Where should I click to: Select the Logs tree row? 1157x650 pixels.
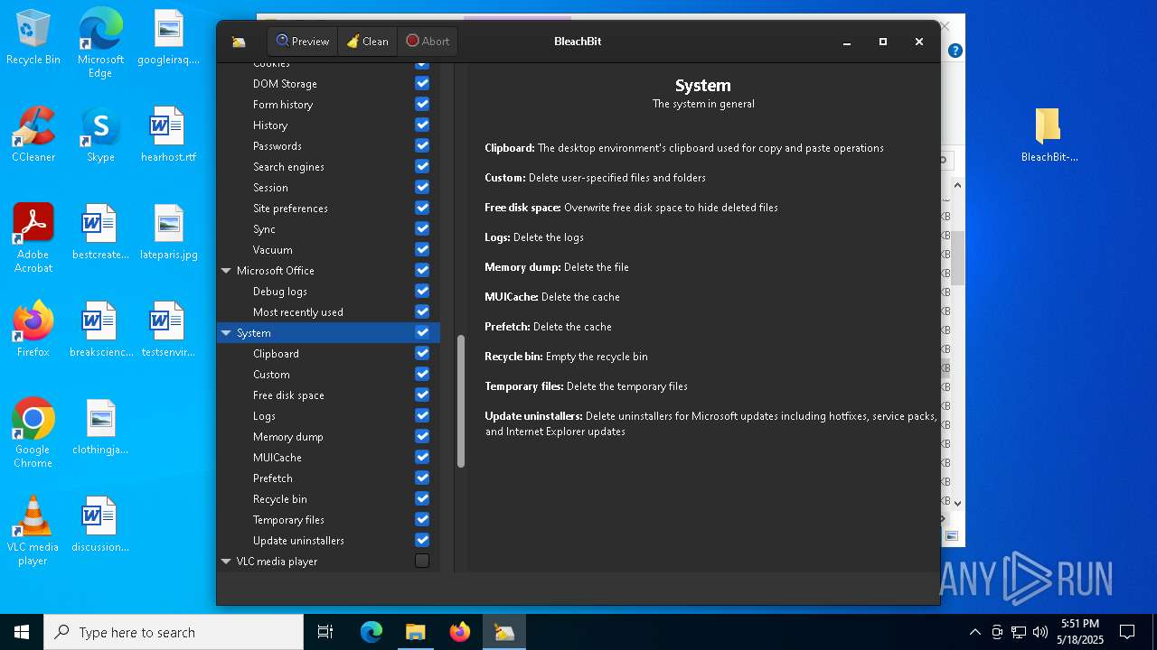click(328, 416)
